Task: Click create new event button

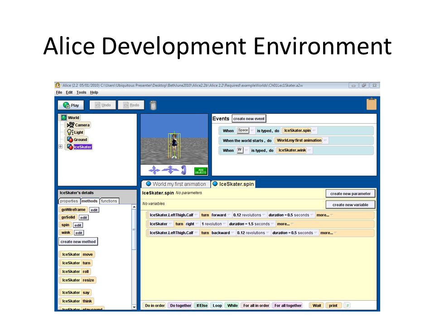Action: point(249,119)
